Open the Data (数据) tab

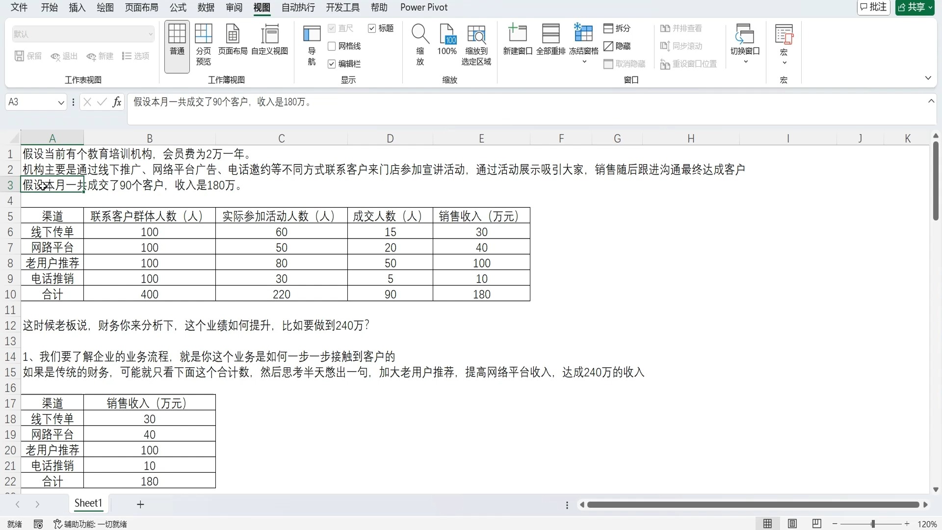point(206,7)
